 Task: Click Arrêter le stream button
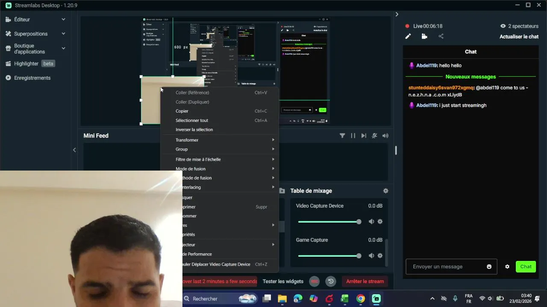tap(365, 281)
